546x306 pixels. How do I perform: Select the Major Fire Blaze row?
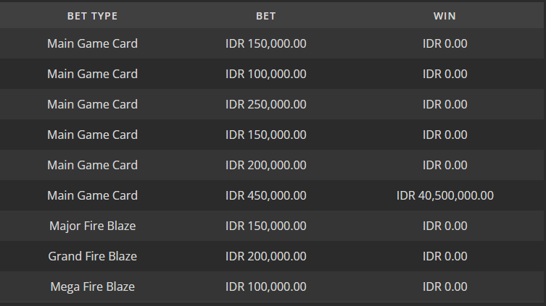coord(272,226)
